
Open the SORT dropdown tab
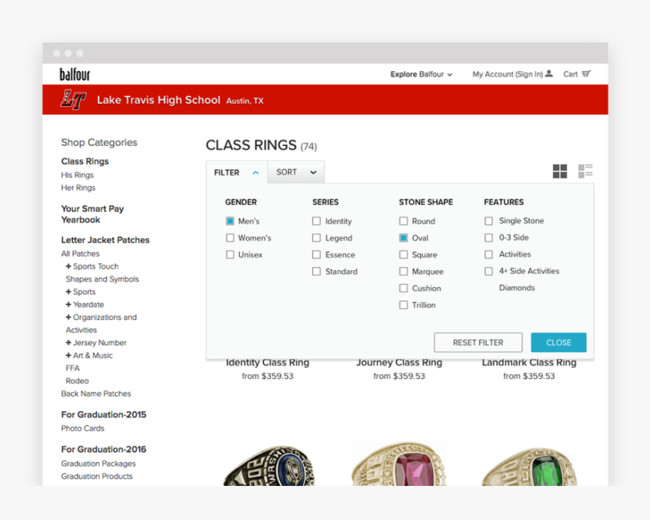[296, 173]
